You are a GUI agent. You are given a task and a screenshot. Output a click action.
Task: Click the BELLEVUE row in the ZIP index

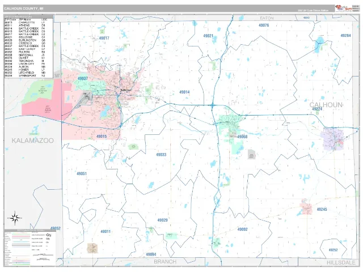(25, 37)
